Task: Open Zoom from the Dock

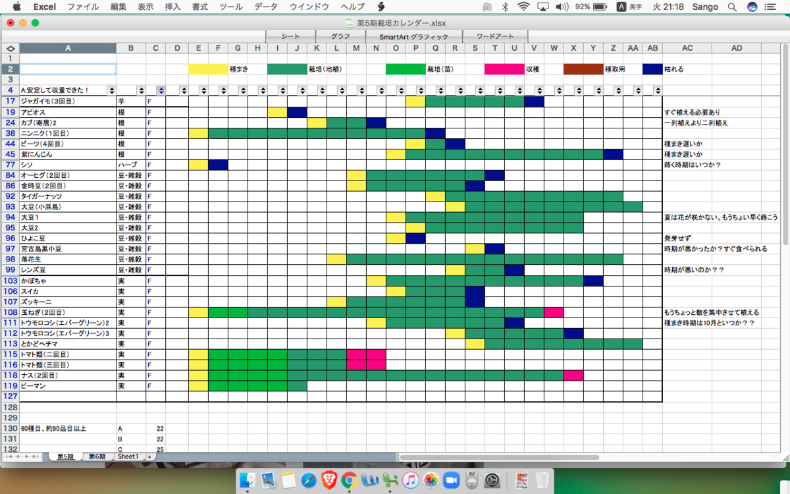Action: pyautogui.click(x=451, y=480)
